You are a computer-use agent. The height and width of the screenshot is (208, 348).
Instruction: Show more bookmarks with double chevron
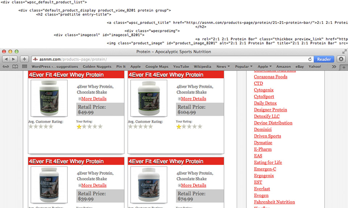pyautogui.click(x=334, y=67)
